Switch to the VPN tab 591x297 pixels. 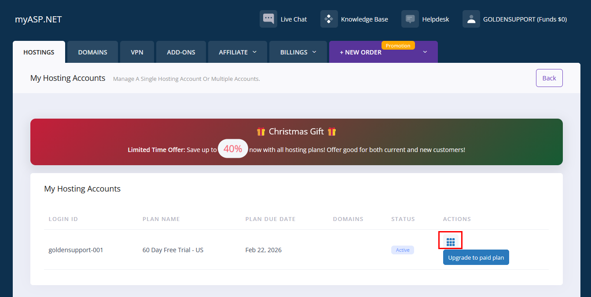click(137, 52)
